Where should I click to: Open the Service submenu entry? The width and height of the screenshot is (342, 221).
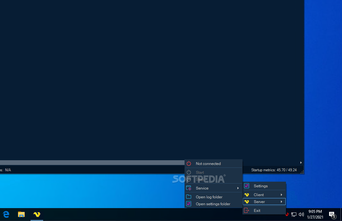coord(214,188)
